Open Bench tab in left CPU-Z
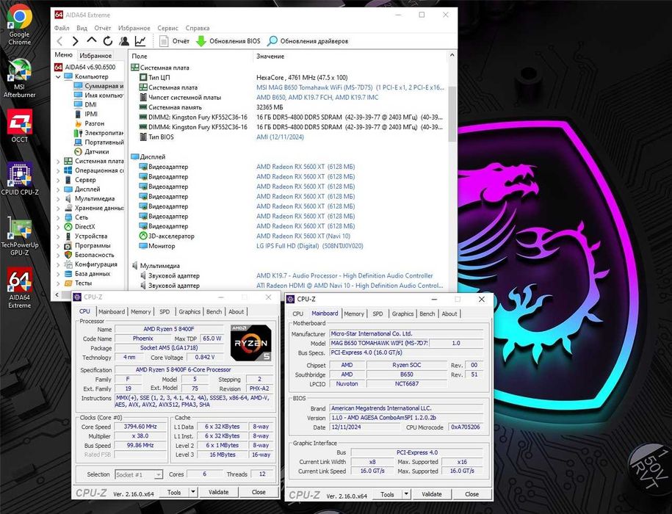The height and width of the screenshot is (514, 672). point(214,312)
